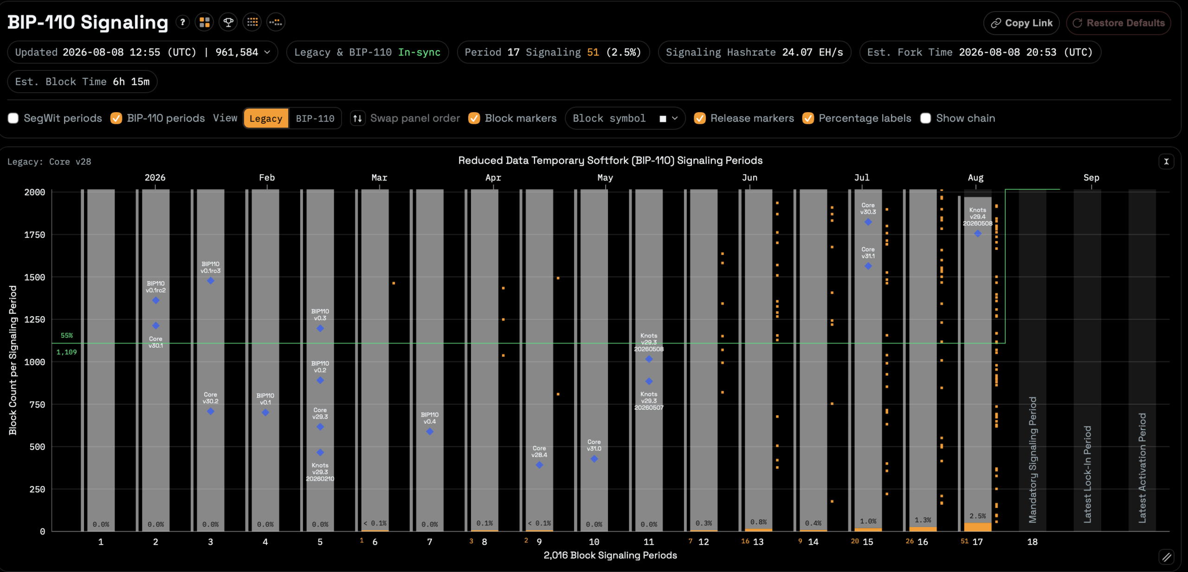Click the Core v28.4 release diamond marker

coord(539,465)
